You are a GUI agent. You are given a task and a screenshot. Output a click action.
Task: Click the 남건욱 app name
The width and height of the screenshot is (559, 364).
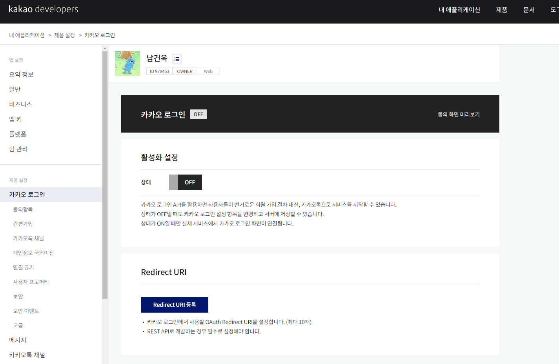[x=157, y=58]
